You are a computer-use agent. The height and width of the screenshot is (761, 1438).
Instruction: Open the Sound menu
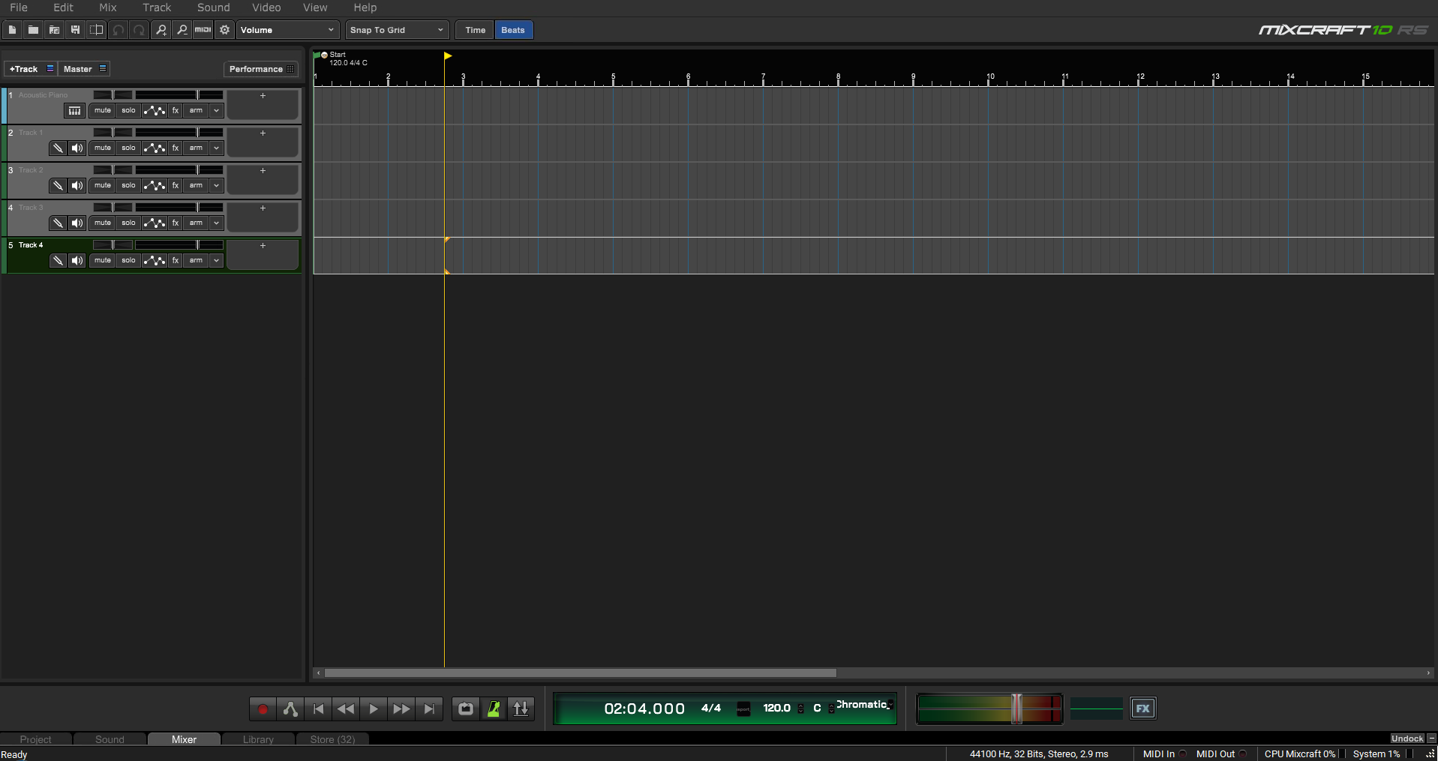coord(214,7)
